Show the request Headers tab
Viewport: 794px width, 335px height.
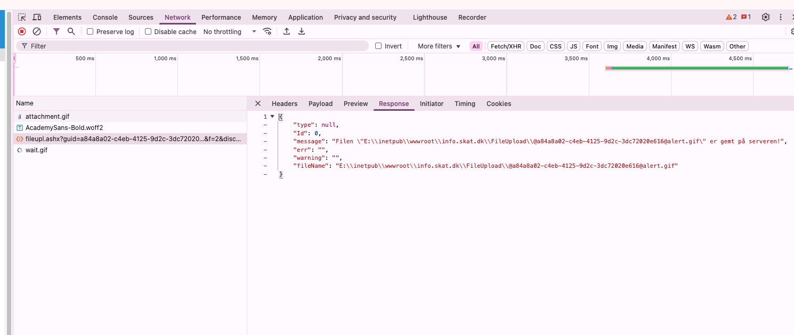pos(285,103)
